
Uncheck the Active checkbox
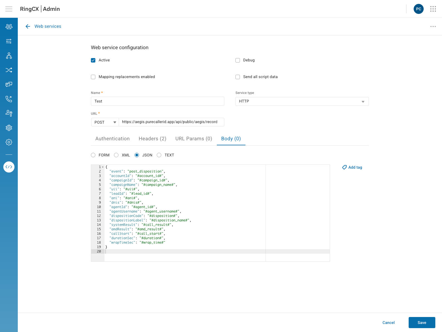pos(93,60)
